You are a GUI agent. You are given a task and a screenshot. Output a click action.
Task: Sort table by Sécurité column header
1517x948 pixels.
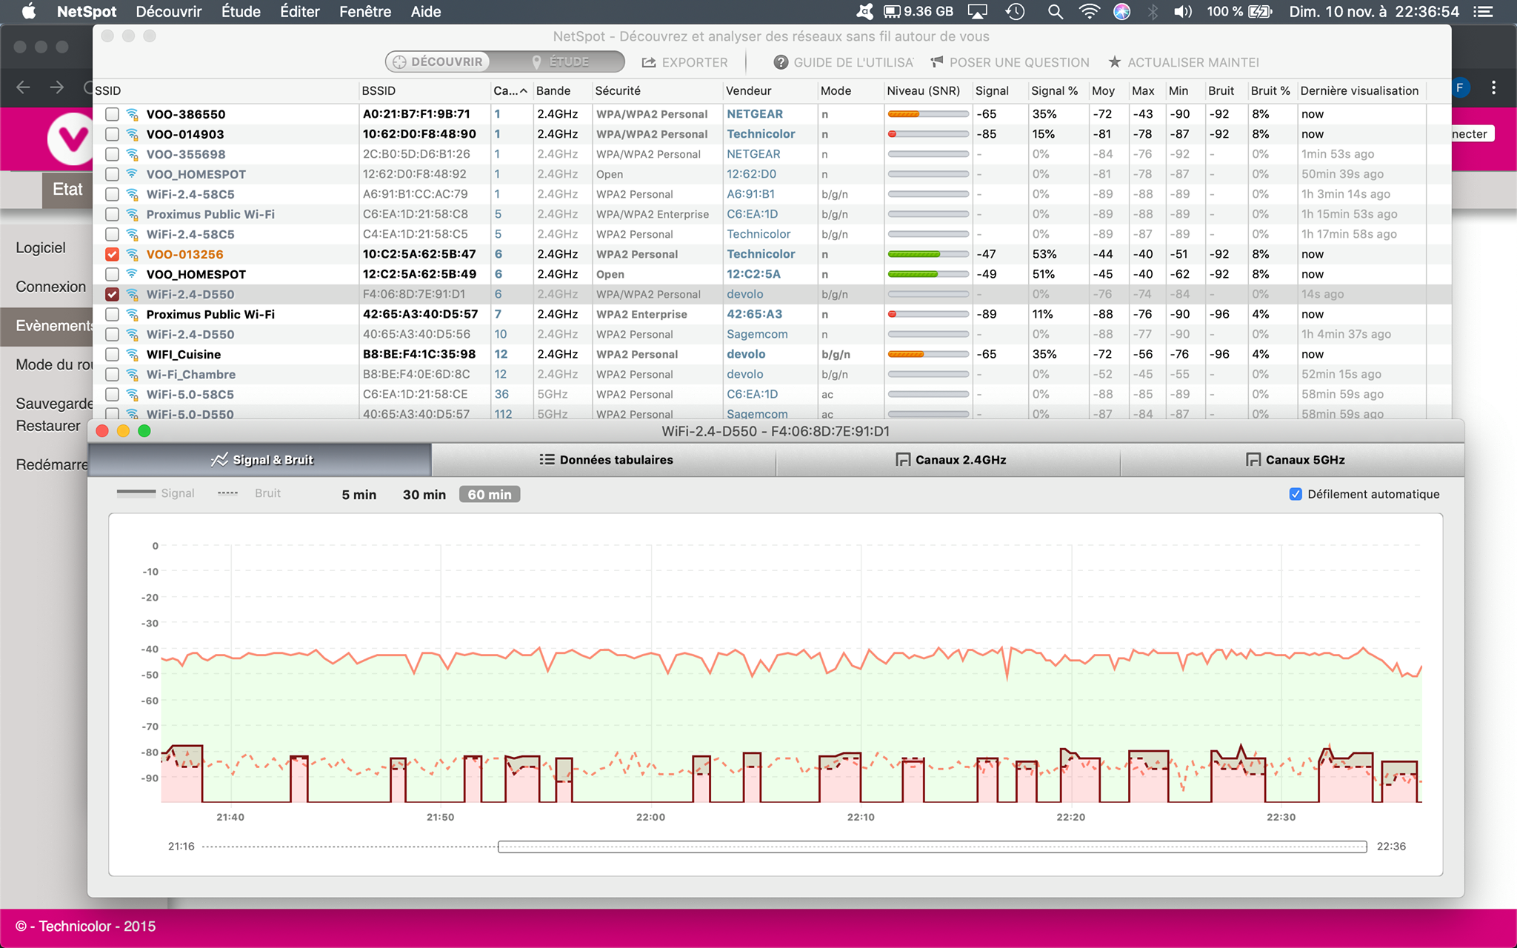[x=657, y=90]
